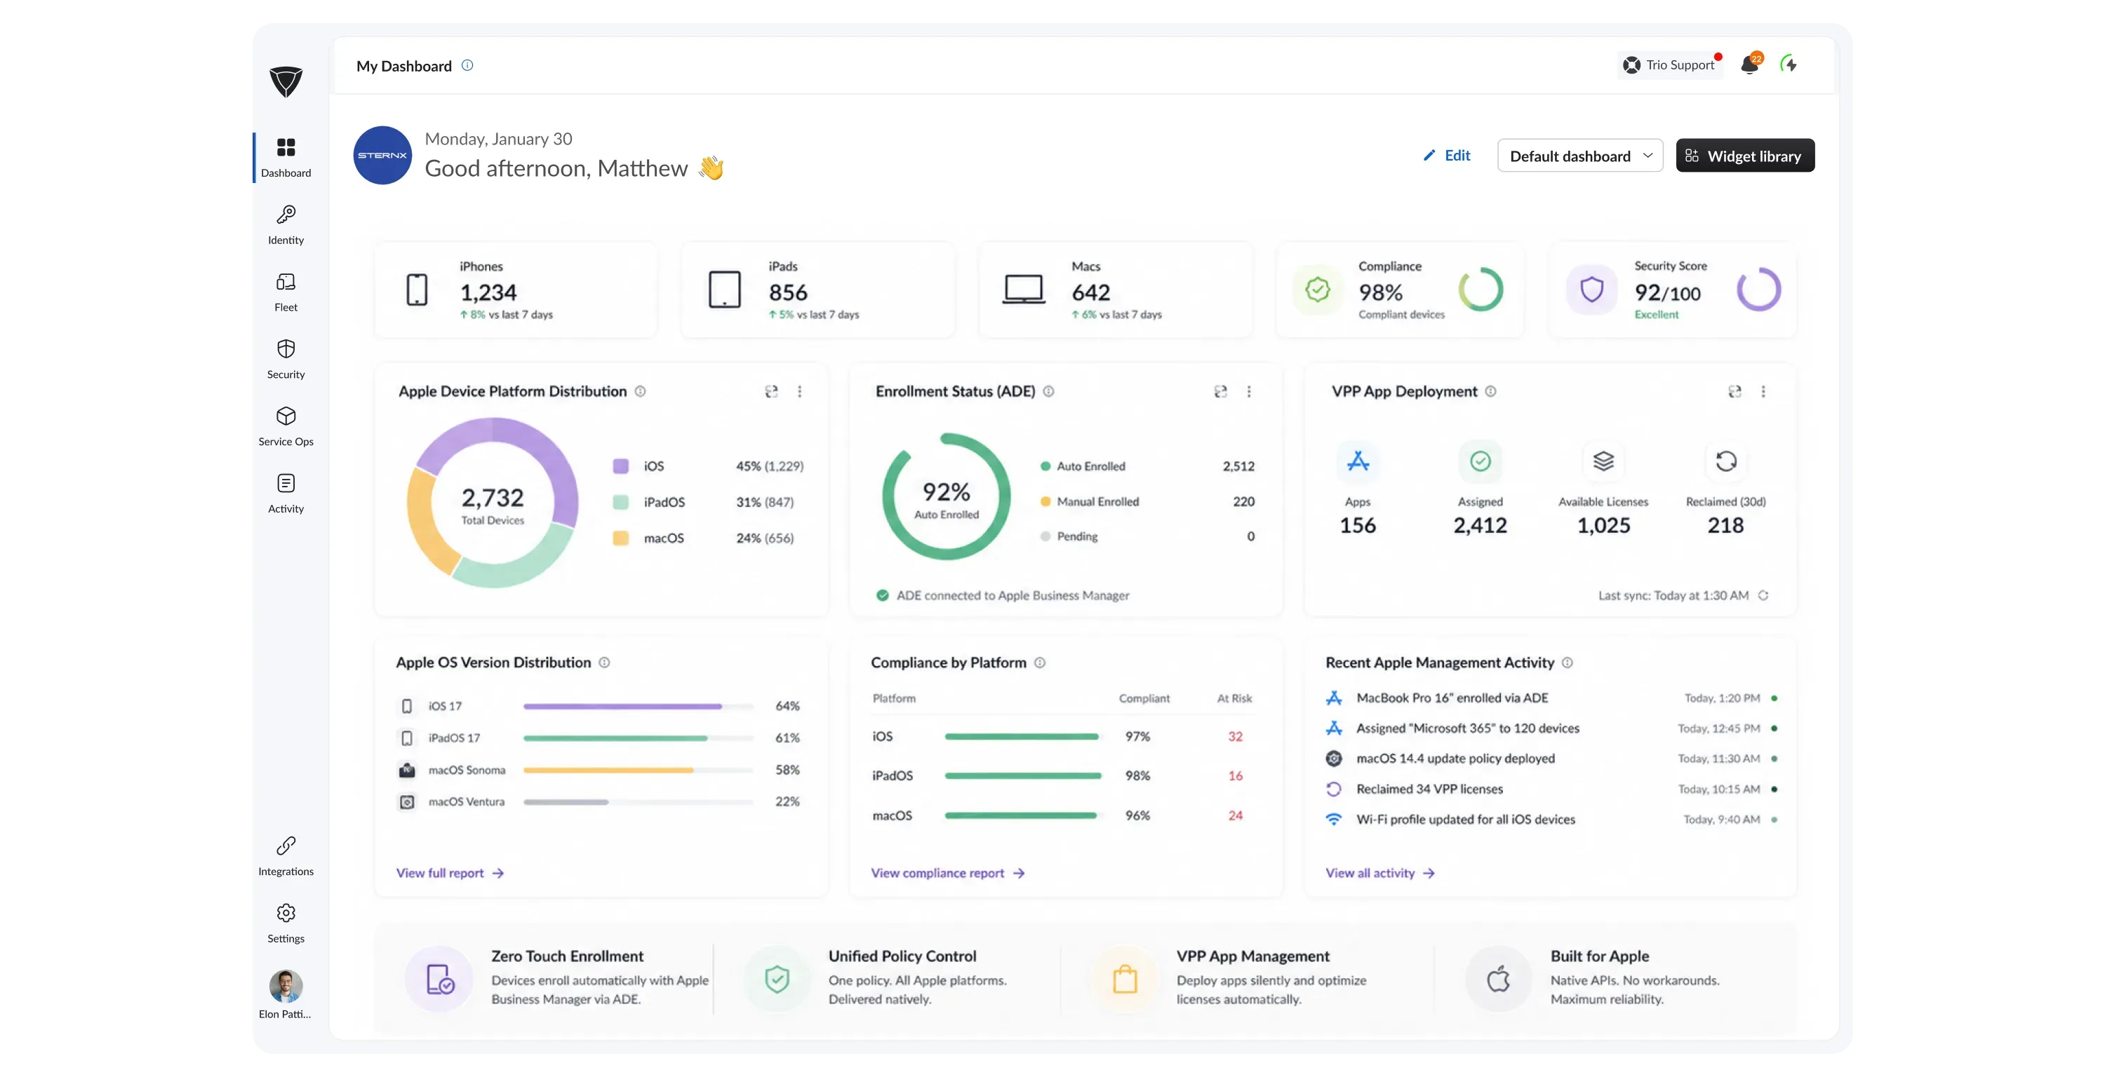Open View all activity link

[x=1379, y=872]
